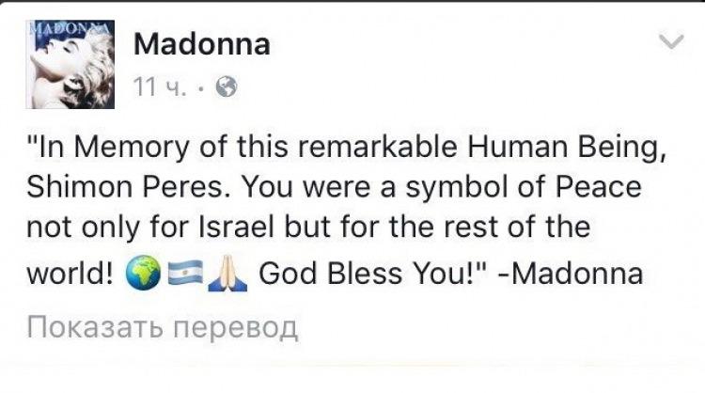This screenshot has width=705, height=393.
Task: Click the "-Madonna" signature at post end
Action: 571,273
